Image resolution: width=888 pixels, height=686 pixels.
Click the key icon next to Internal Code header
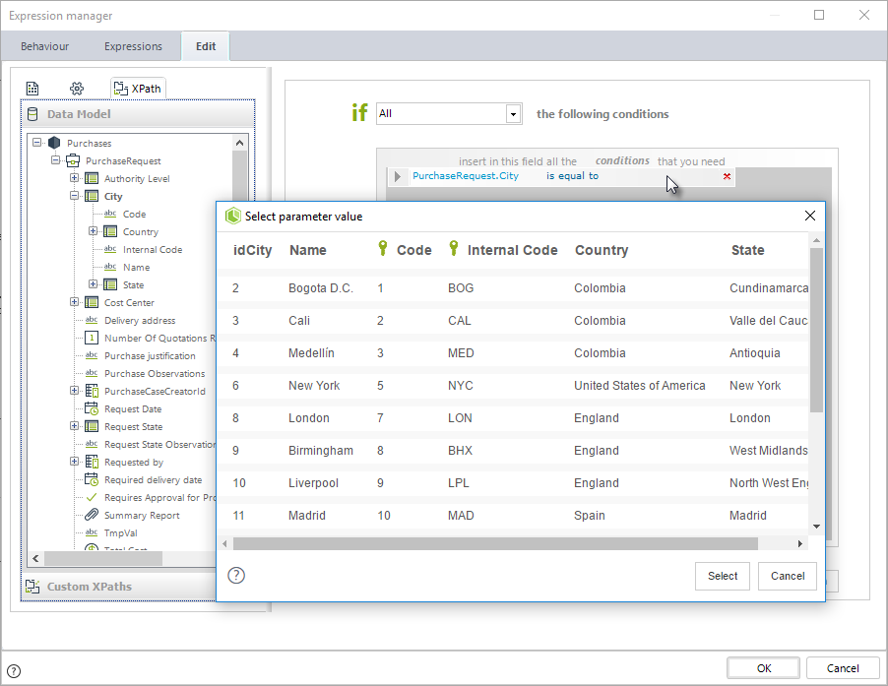[454, 248]
